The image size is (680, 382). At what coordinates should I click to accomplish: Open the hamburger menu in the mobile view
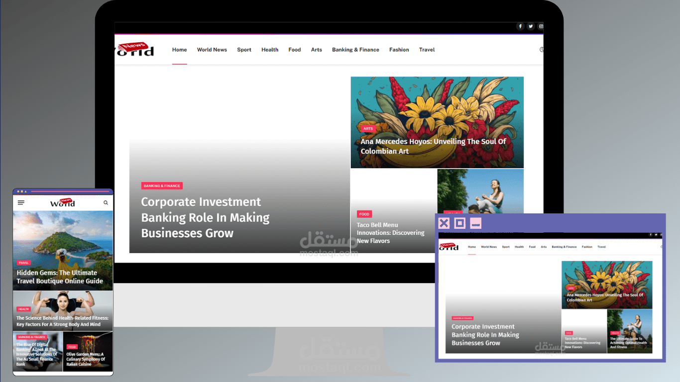(x=21, y=202)
